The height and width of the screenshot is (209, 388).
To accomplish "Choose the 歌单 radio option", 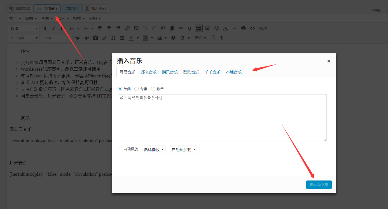I will 153,89.
